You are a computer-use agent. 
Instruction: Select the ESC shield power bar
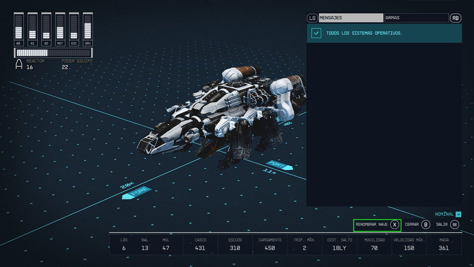[74, 29]
